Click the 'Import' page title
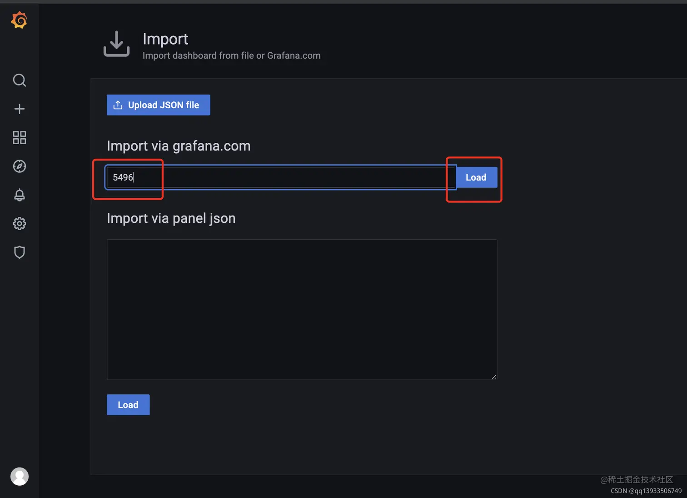 [165, 39]
